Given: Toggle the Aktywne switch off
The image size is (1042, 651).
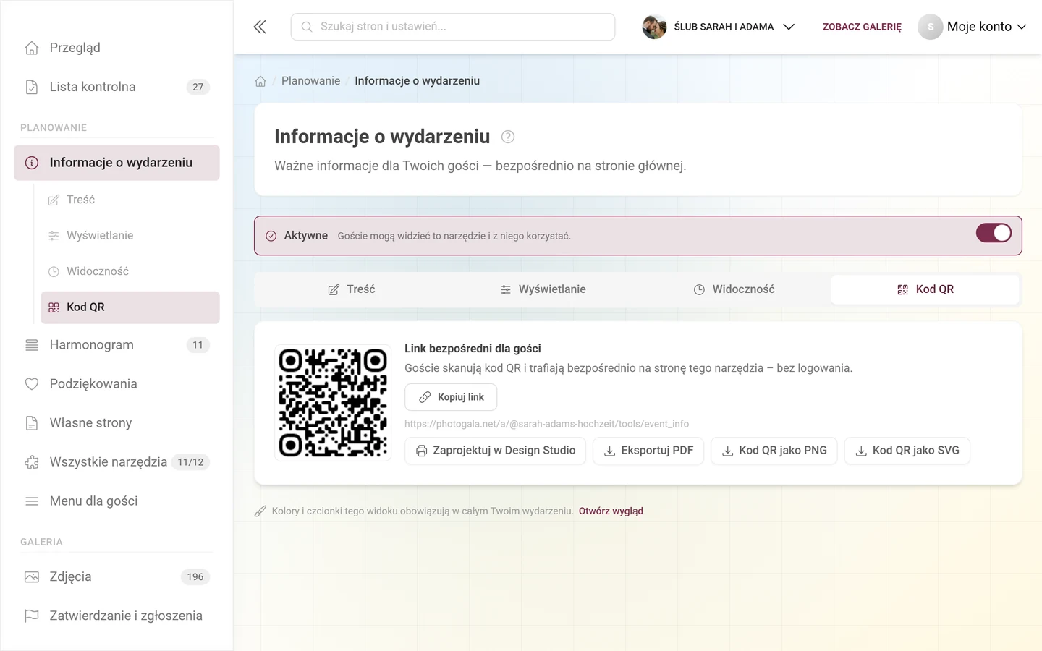Looking at the screenshot, I should click(994, 233).
